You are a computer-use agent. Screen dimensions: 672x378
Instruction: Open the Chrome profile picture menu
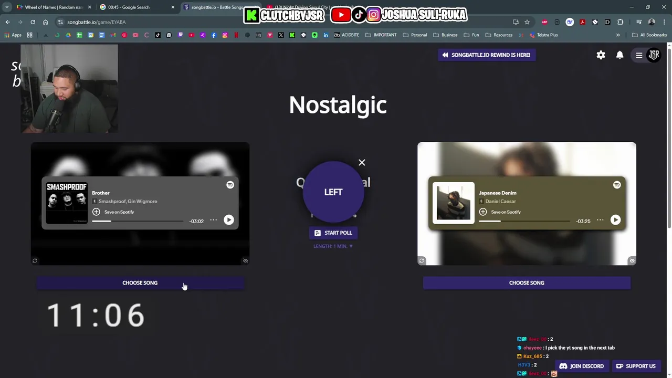coord(652,22)
